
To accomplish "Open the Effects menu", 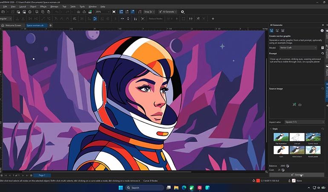I will point(43,7).
